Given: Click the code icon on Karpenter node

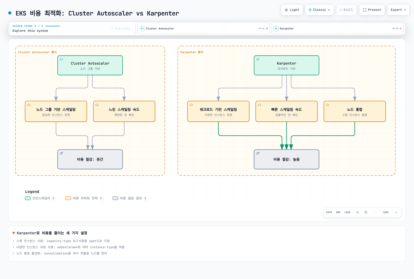Looking at the screenshot, I should 258,59.
